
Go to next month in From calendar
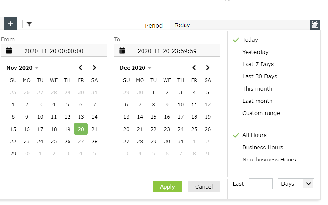[x=94, y=68]
